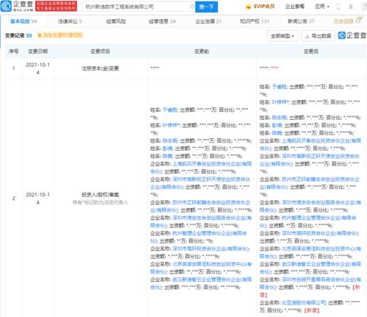Click the 变更项目 column header
The height and width of the screenshot is (317, 367).
pyautogui.click(x=100, y=51)
